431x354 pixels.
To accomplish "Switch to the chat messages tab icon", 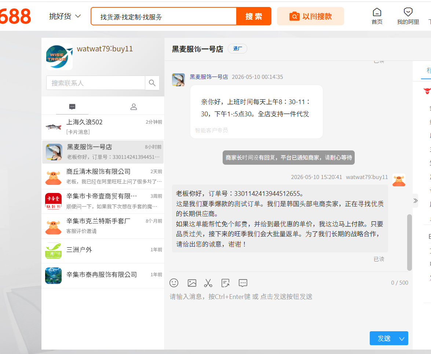I will click(72, 107).
